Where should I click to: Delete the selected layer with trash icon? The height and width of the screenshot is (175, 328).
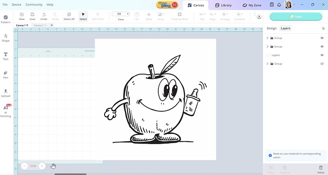321,169
